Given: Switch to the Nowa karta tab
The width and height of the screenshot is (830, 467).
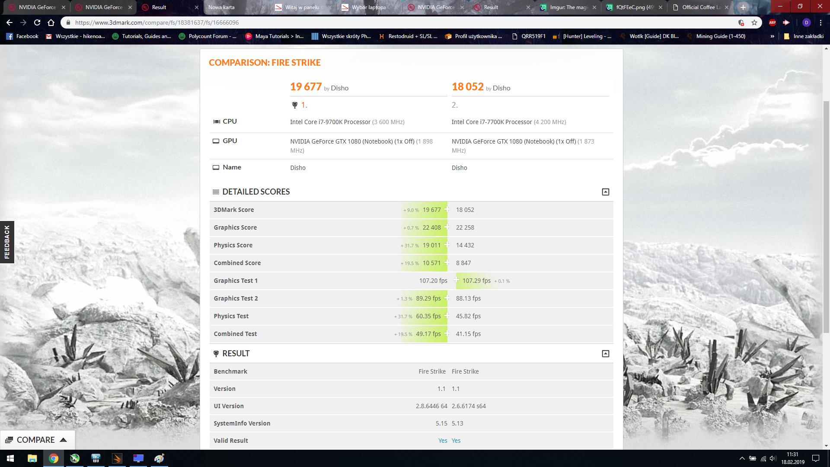Looking at the screenshot, I should pos(236,7).
